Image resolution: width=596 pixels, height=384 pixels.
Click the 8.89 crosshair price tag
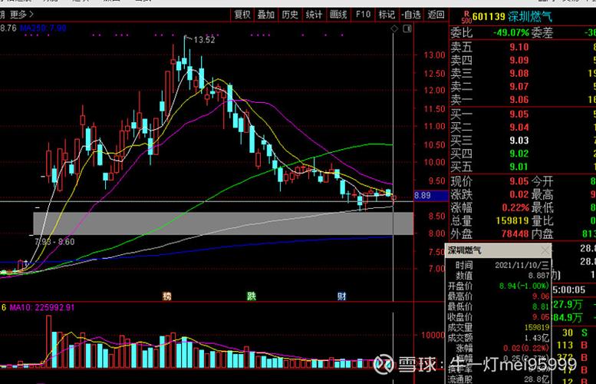click(431, 196)
